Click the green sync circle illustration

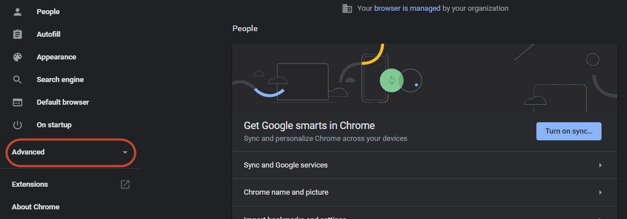tap(391, 80)
